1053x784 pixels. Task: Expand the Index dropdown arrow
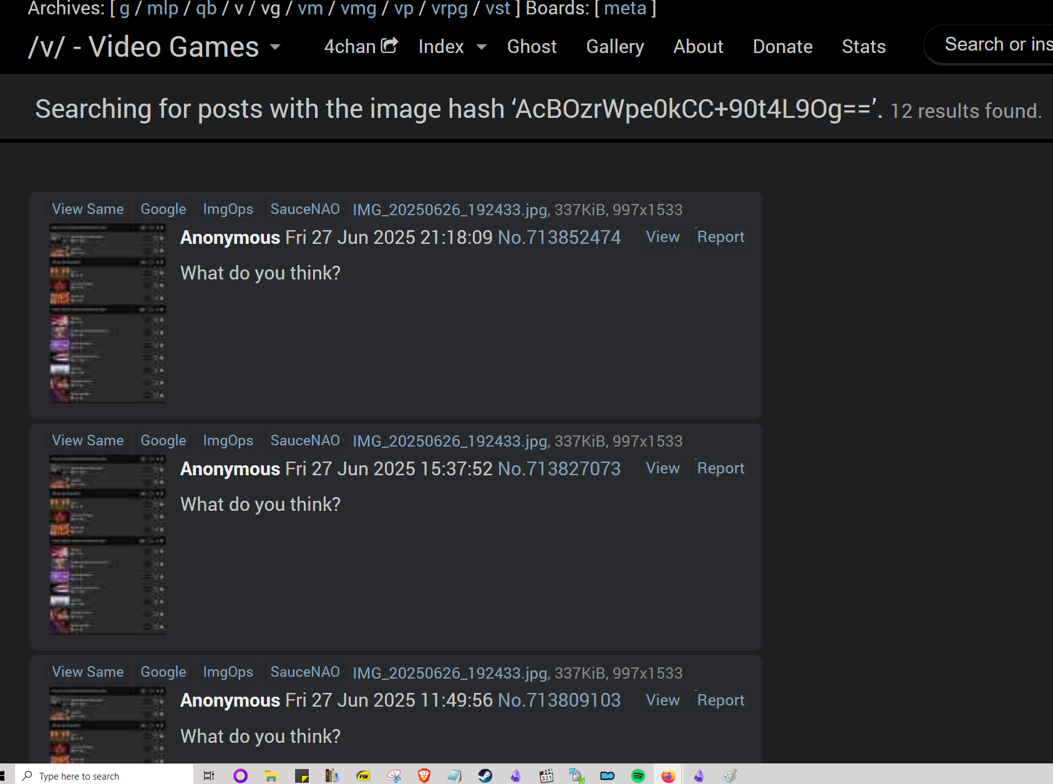[x=481, y=47]
